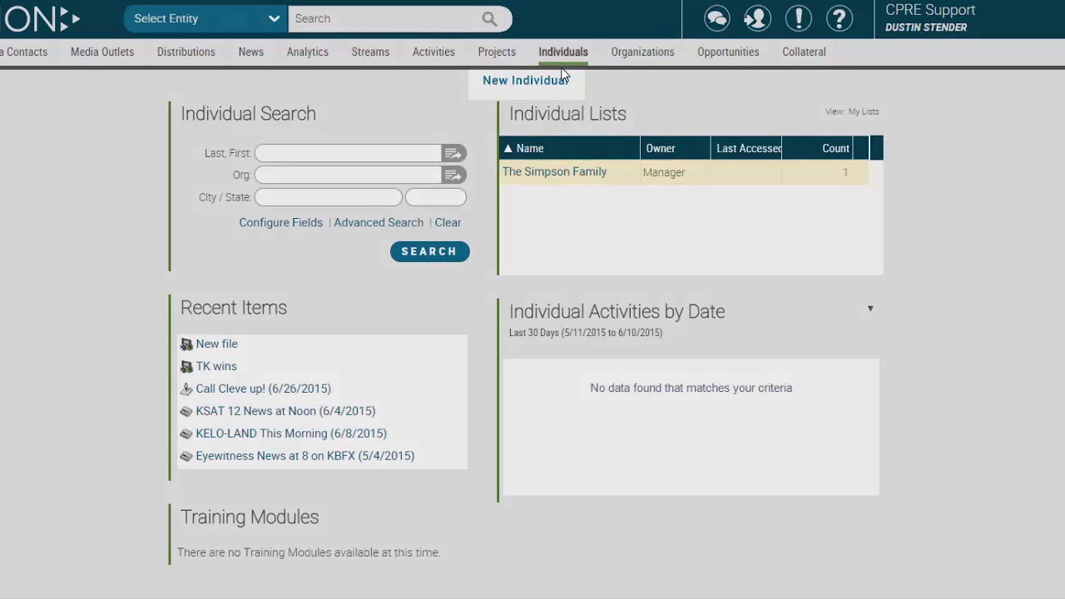Open the TK wins recent item
This screenshot has height=599, width=1065.
click(216, 366)
